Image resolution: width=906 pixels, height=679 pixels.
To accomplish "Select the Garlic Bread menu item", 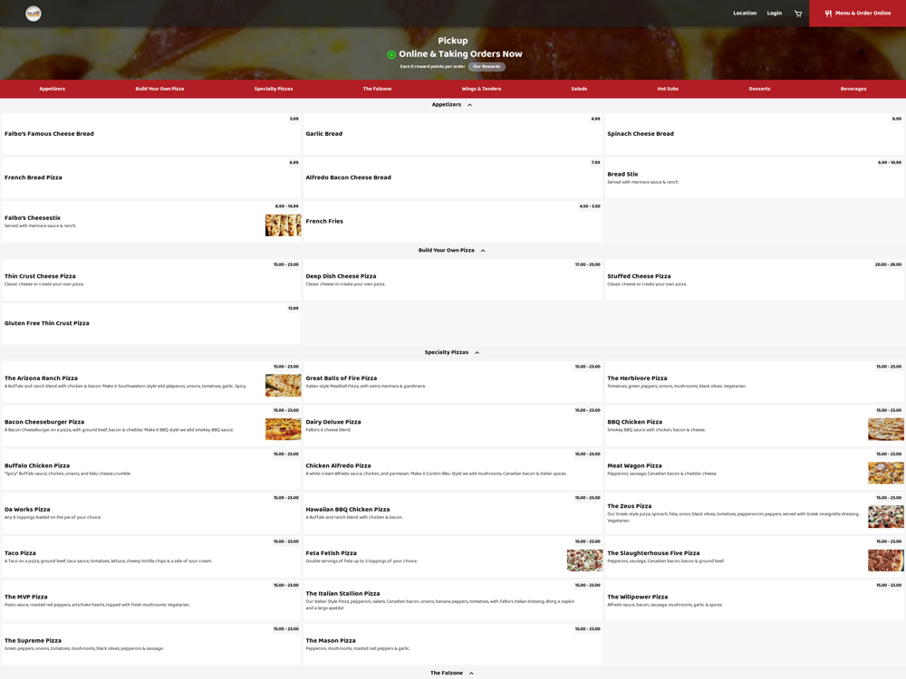I will [452, 134].
